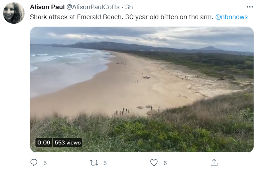Play the beach video

[142, 89]
